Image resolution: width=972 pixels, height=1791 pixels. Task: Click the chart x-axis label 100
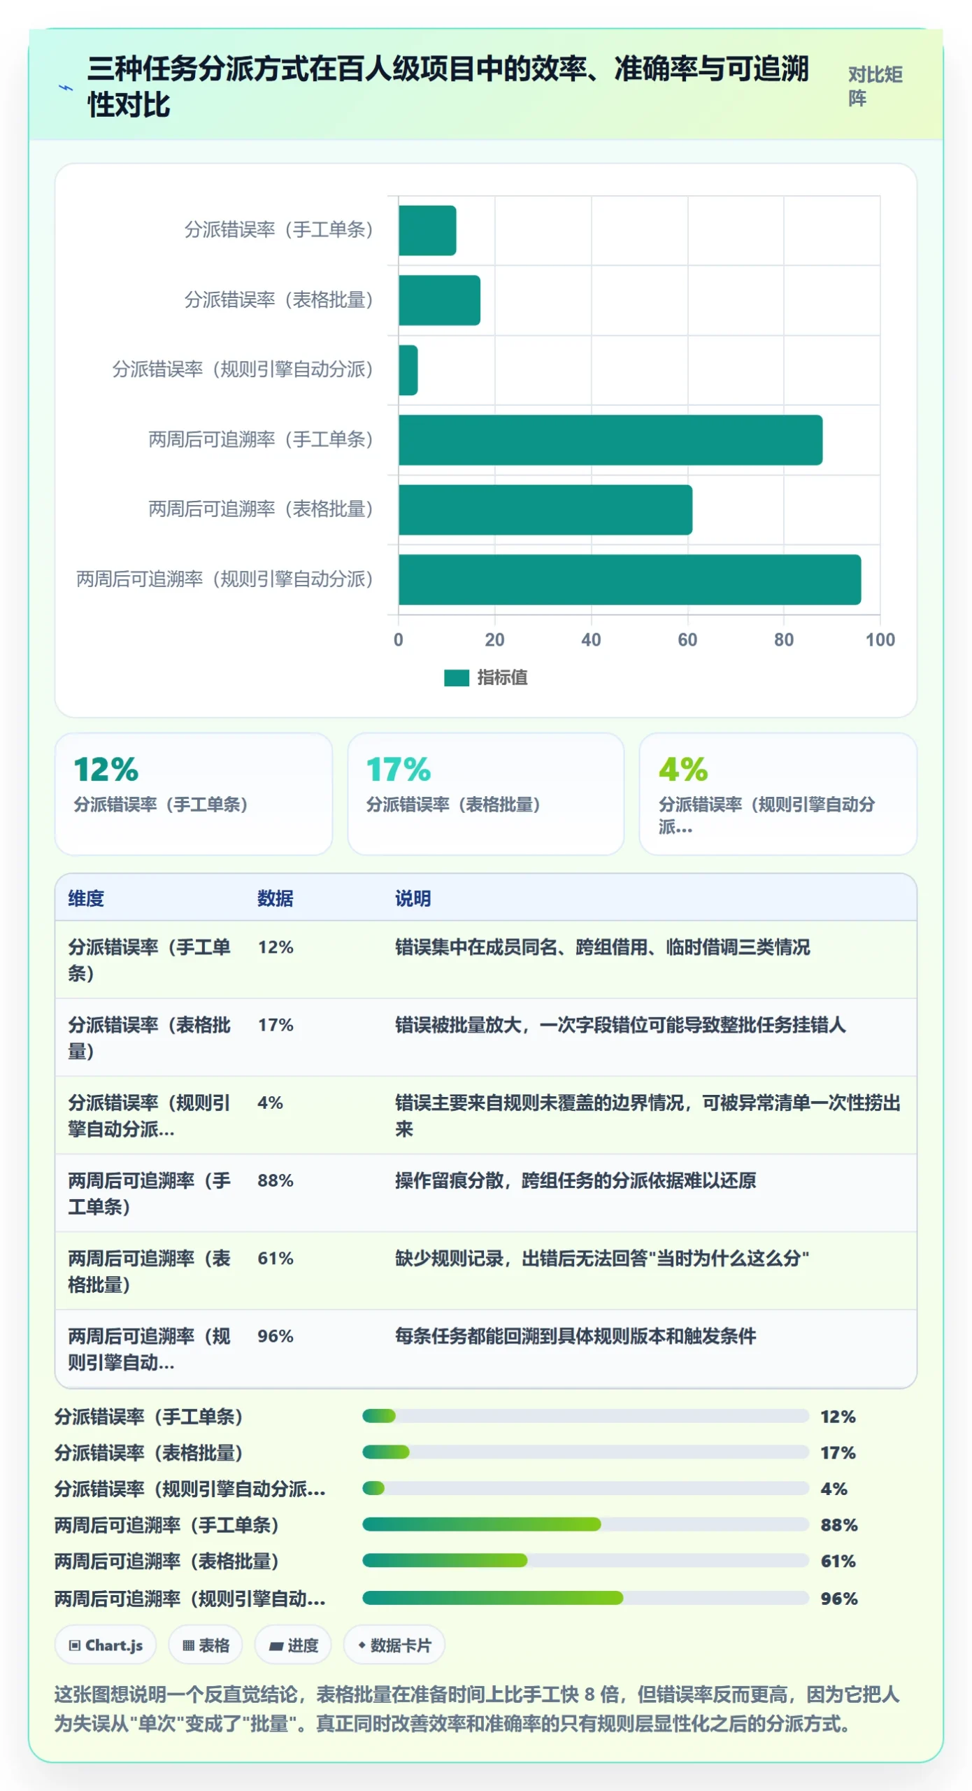click(x=880, y=639)
